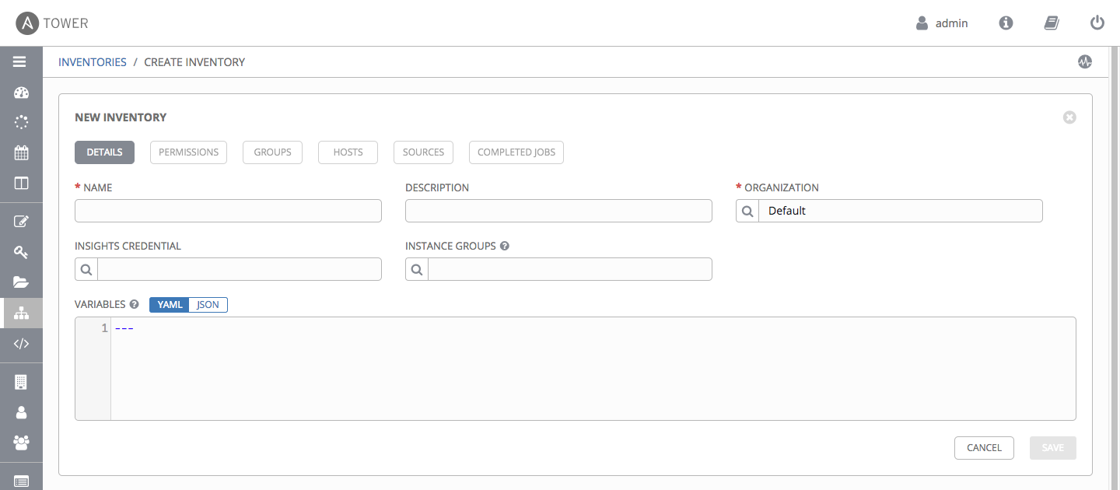Screen dimensions: 1120x490
Task: Open the Instance Groups lookup search
Action: click(417, 269)
